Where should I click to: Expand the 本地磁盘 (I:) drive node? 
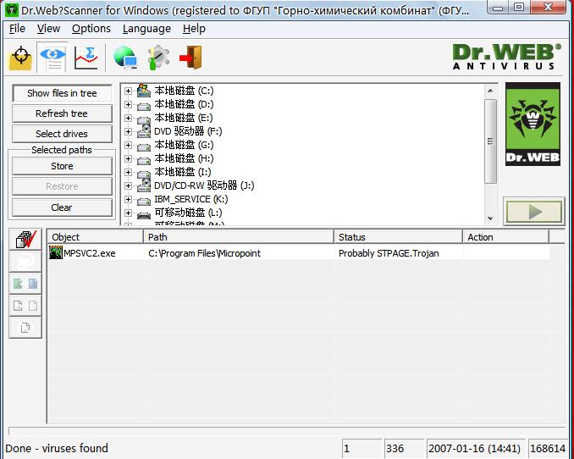click(128, 172)
